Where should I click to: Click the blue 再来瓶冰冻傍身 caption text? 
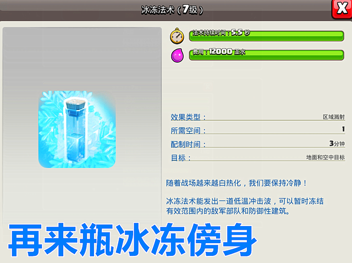click(x=133, y=240)
